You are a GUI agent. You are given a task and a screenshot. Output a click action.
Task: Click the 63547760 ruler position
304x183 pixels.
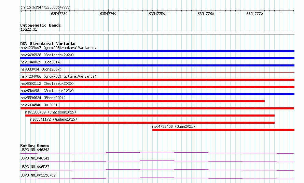[x=206, y=14]
